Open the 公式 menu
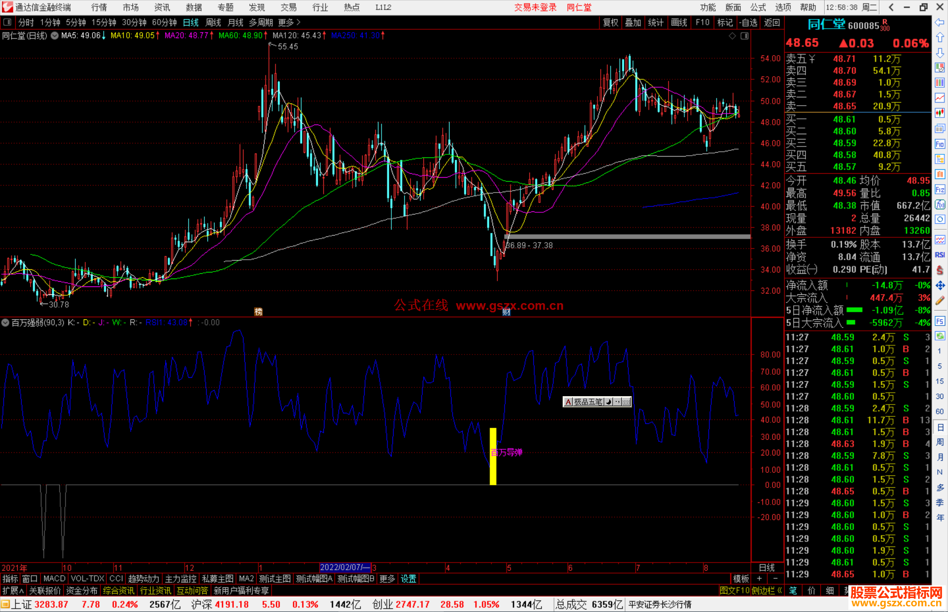The image size is (948, 612). (758, 7)
